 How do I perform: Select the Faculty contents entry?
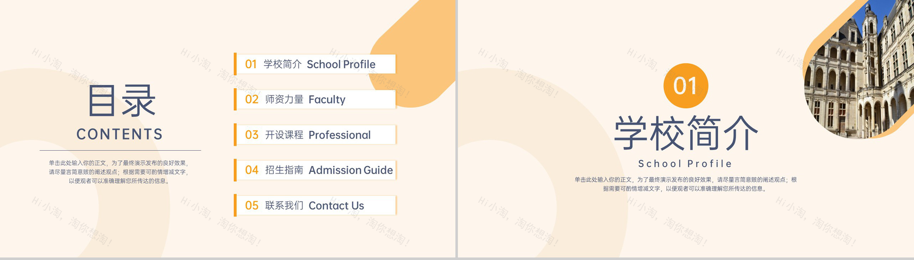click(x=306, y=99)
